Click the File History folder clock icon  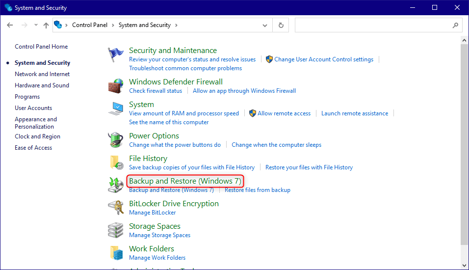pos(117,162)
